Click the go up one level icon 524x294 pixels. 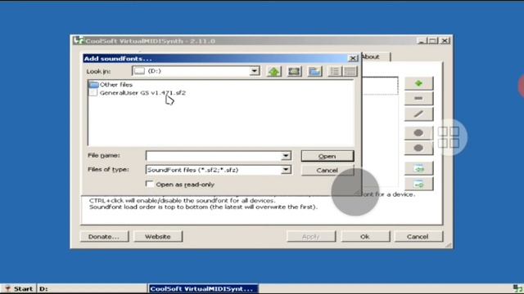pyautogui.click(x=274, y=71)
